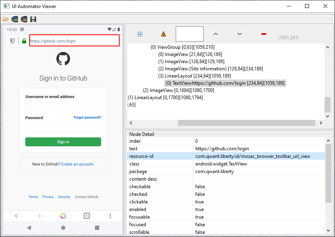The width and height of the screenshot is (335, 237).
Task: Click the content-desc property row
Action: tap(226, 179)
